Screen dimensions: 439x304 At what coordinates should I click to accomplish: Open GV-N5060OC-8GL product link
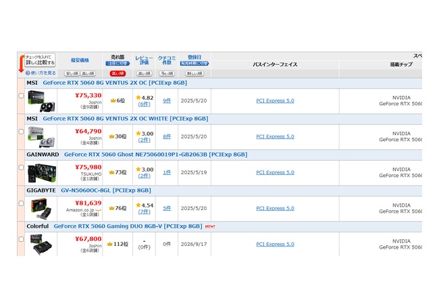pos(106,191)
